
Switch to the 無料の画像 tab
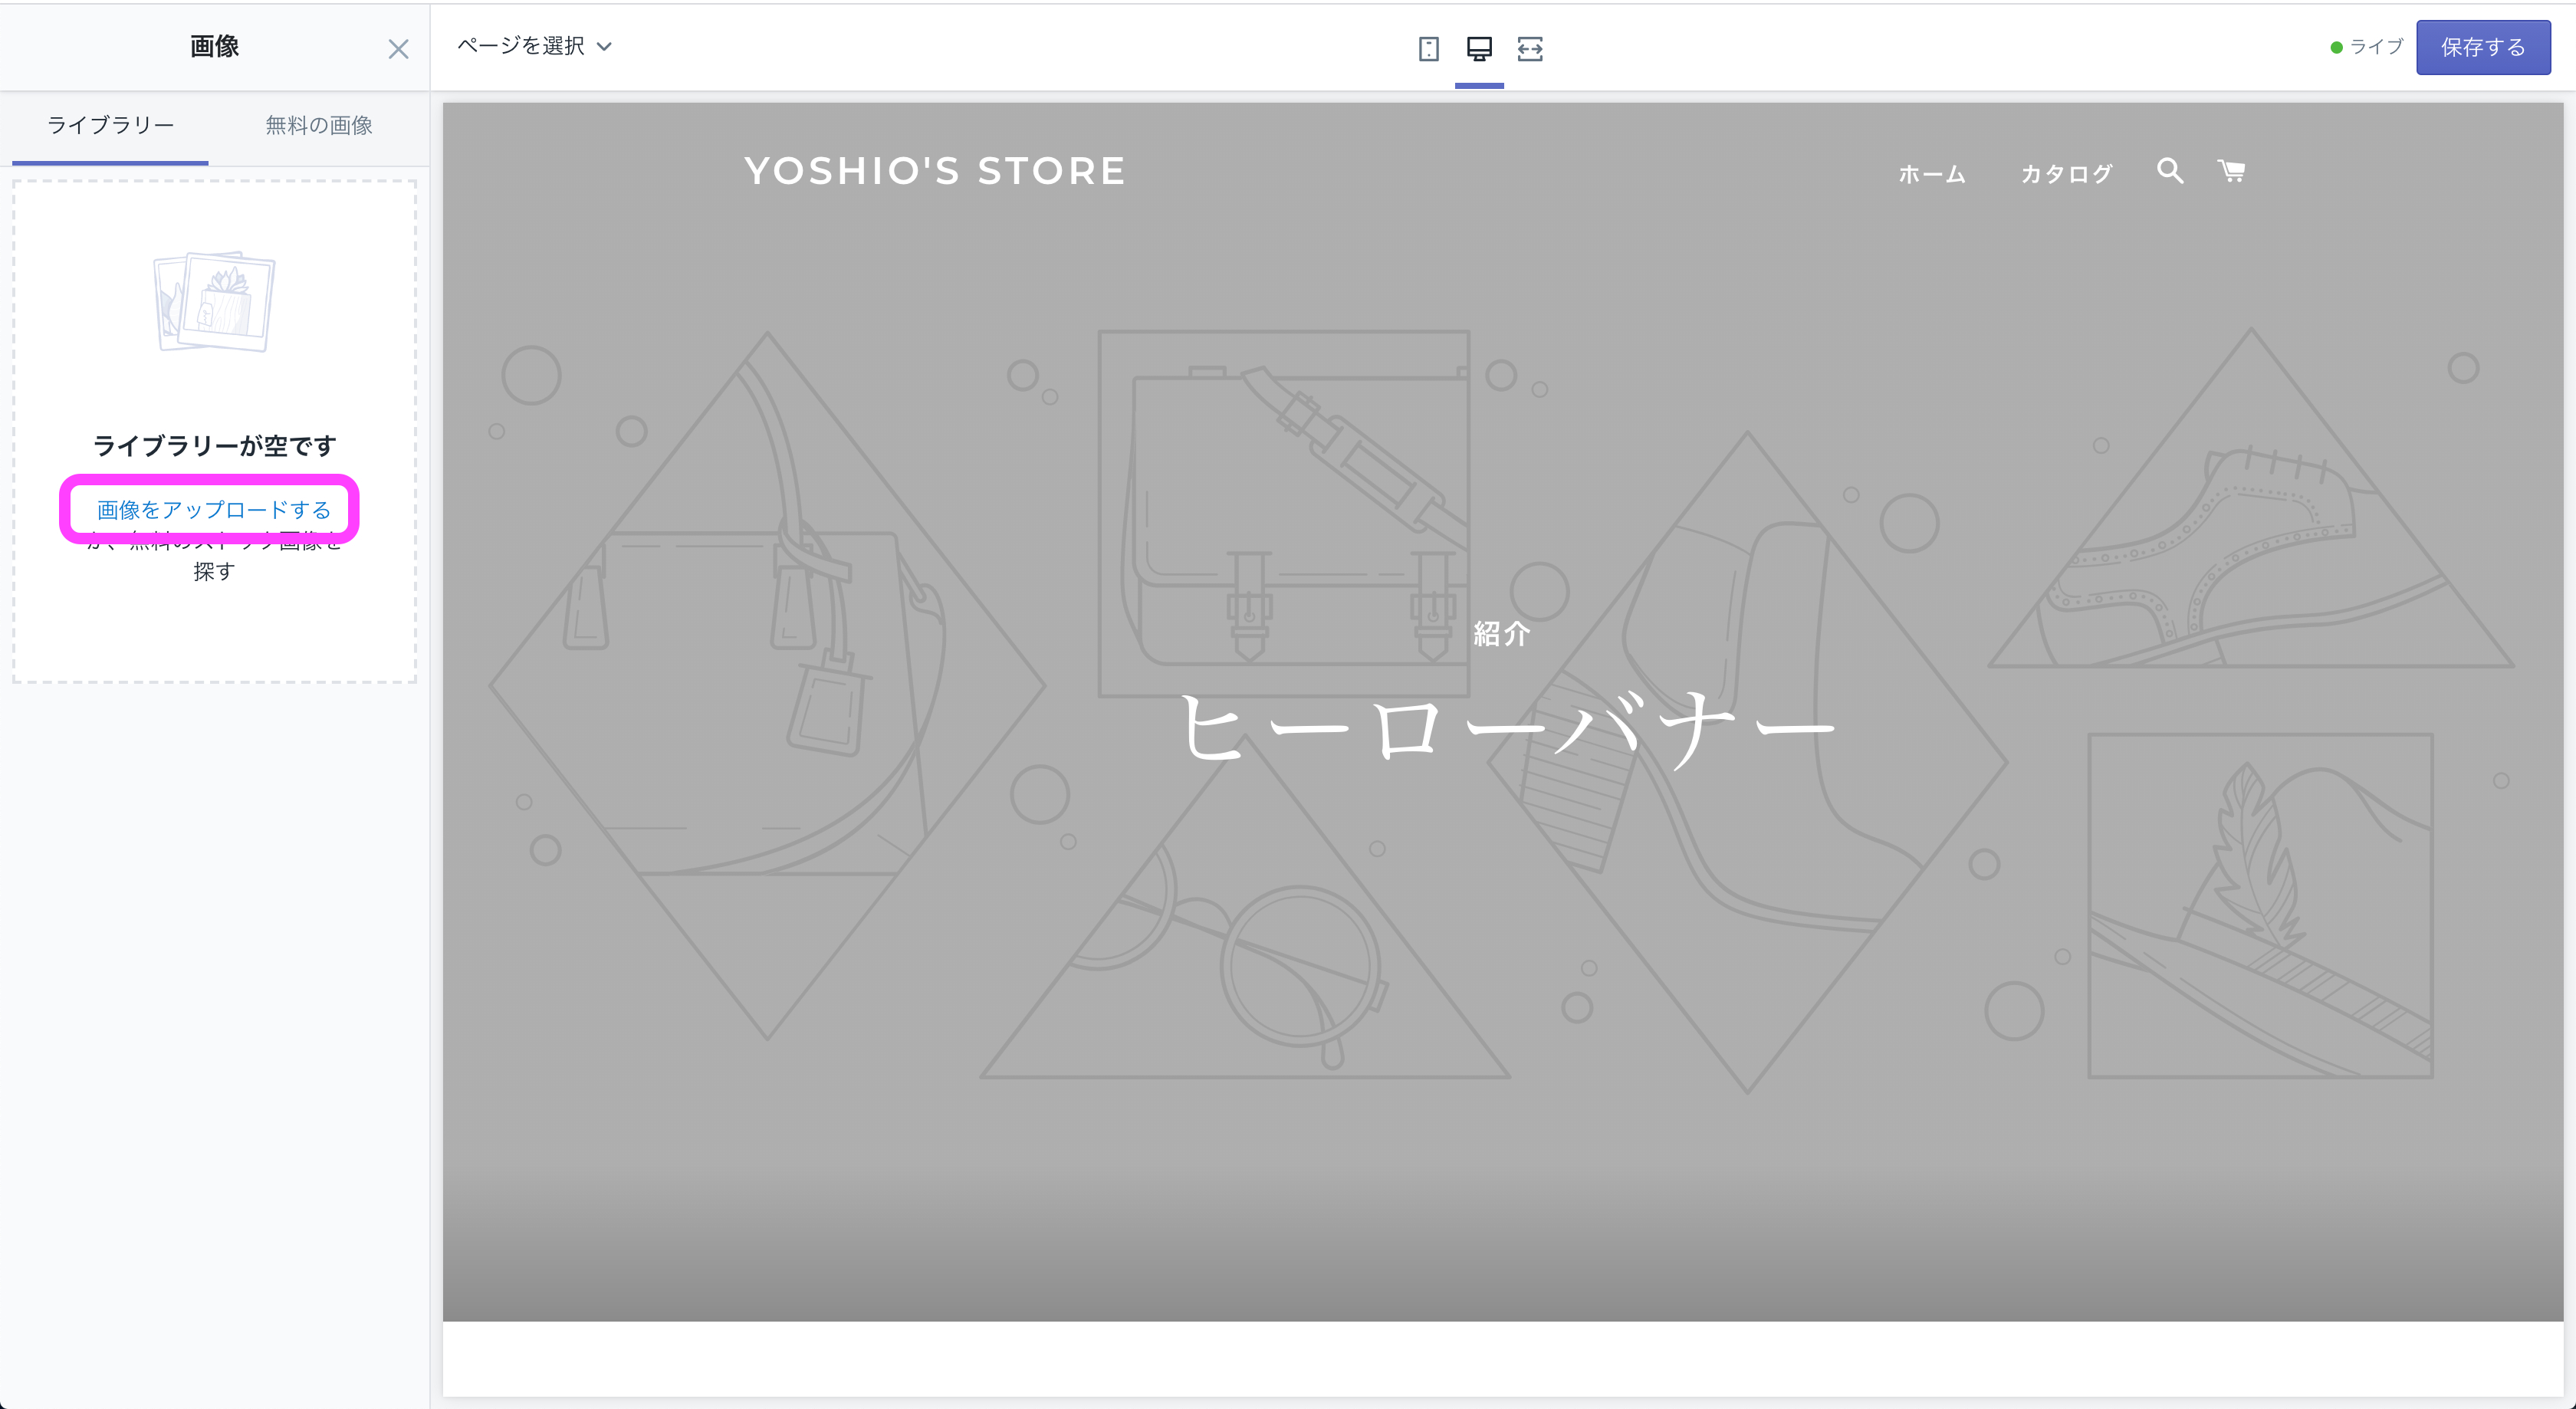tap(317, 126)
